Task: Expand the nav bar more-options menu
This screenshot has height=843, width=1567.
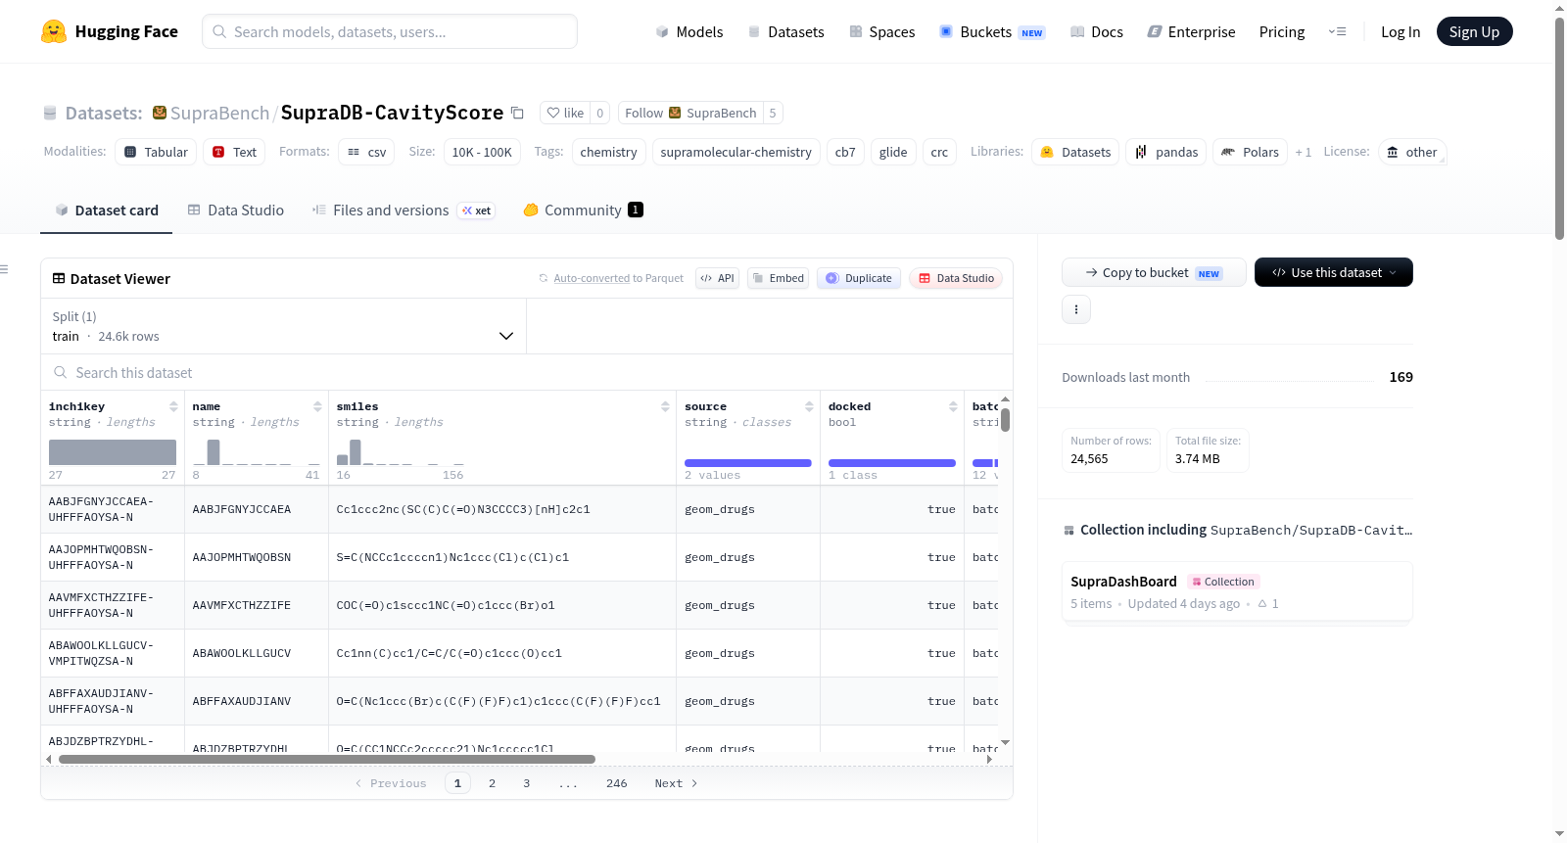Action: 1337,31
